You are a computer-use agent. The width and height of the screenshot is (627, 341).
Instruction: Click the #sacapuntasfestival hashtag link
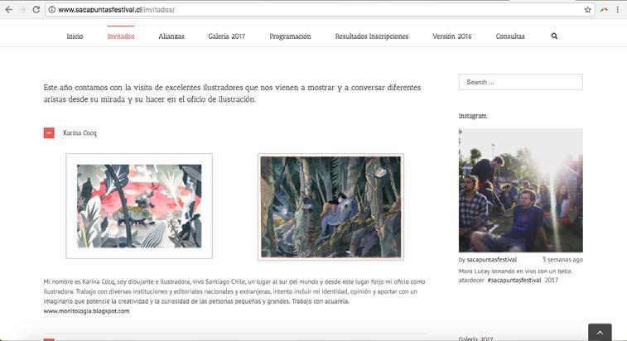coord(514,281)
